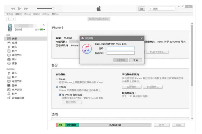Open the 控制(C) menu
Screen dimensions: 202x134
point(36,14)
